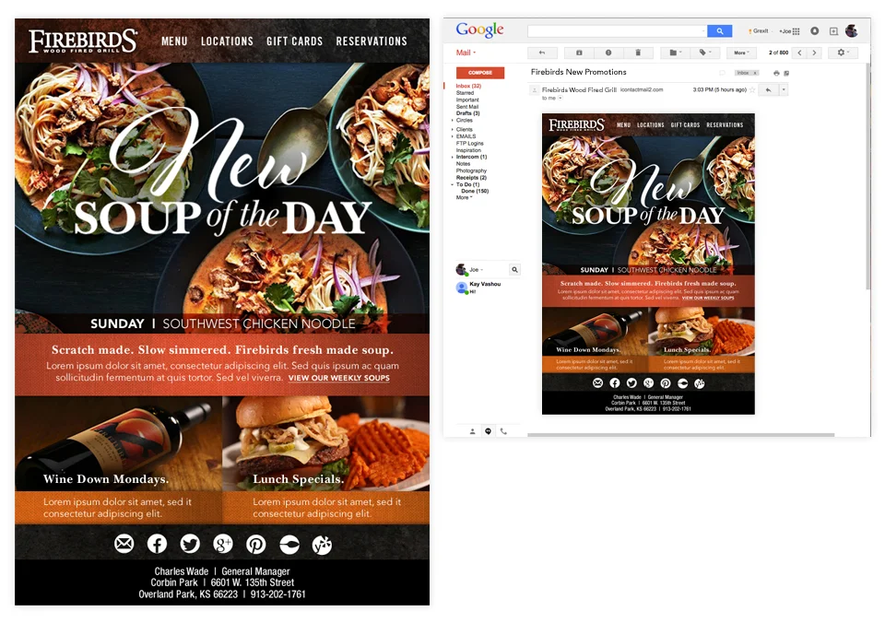
Task: Expand the Clients label
Action: coord(452,129)
